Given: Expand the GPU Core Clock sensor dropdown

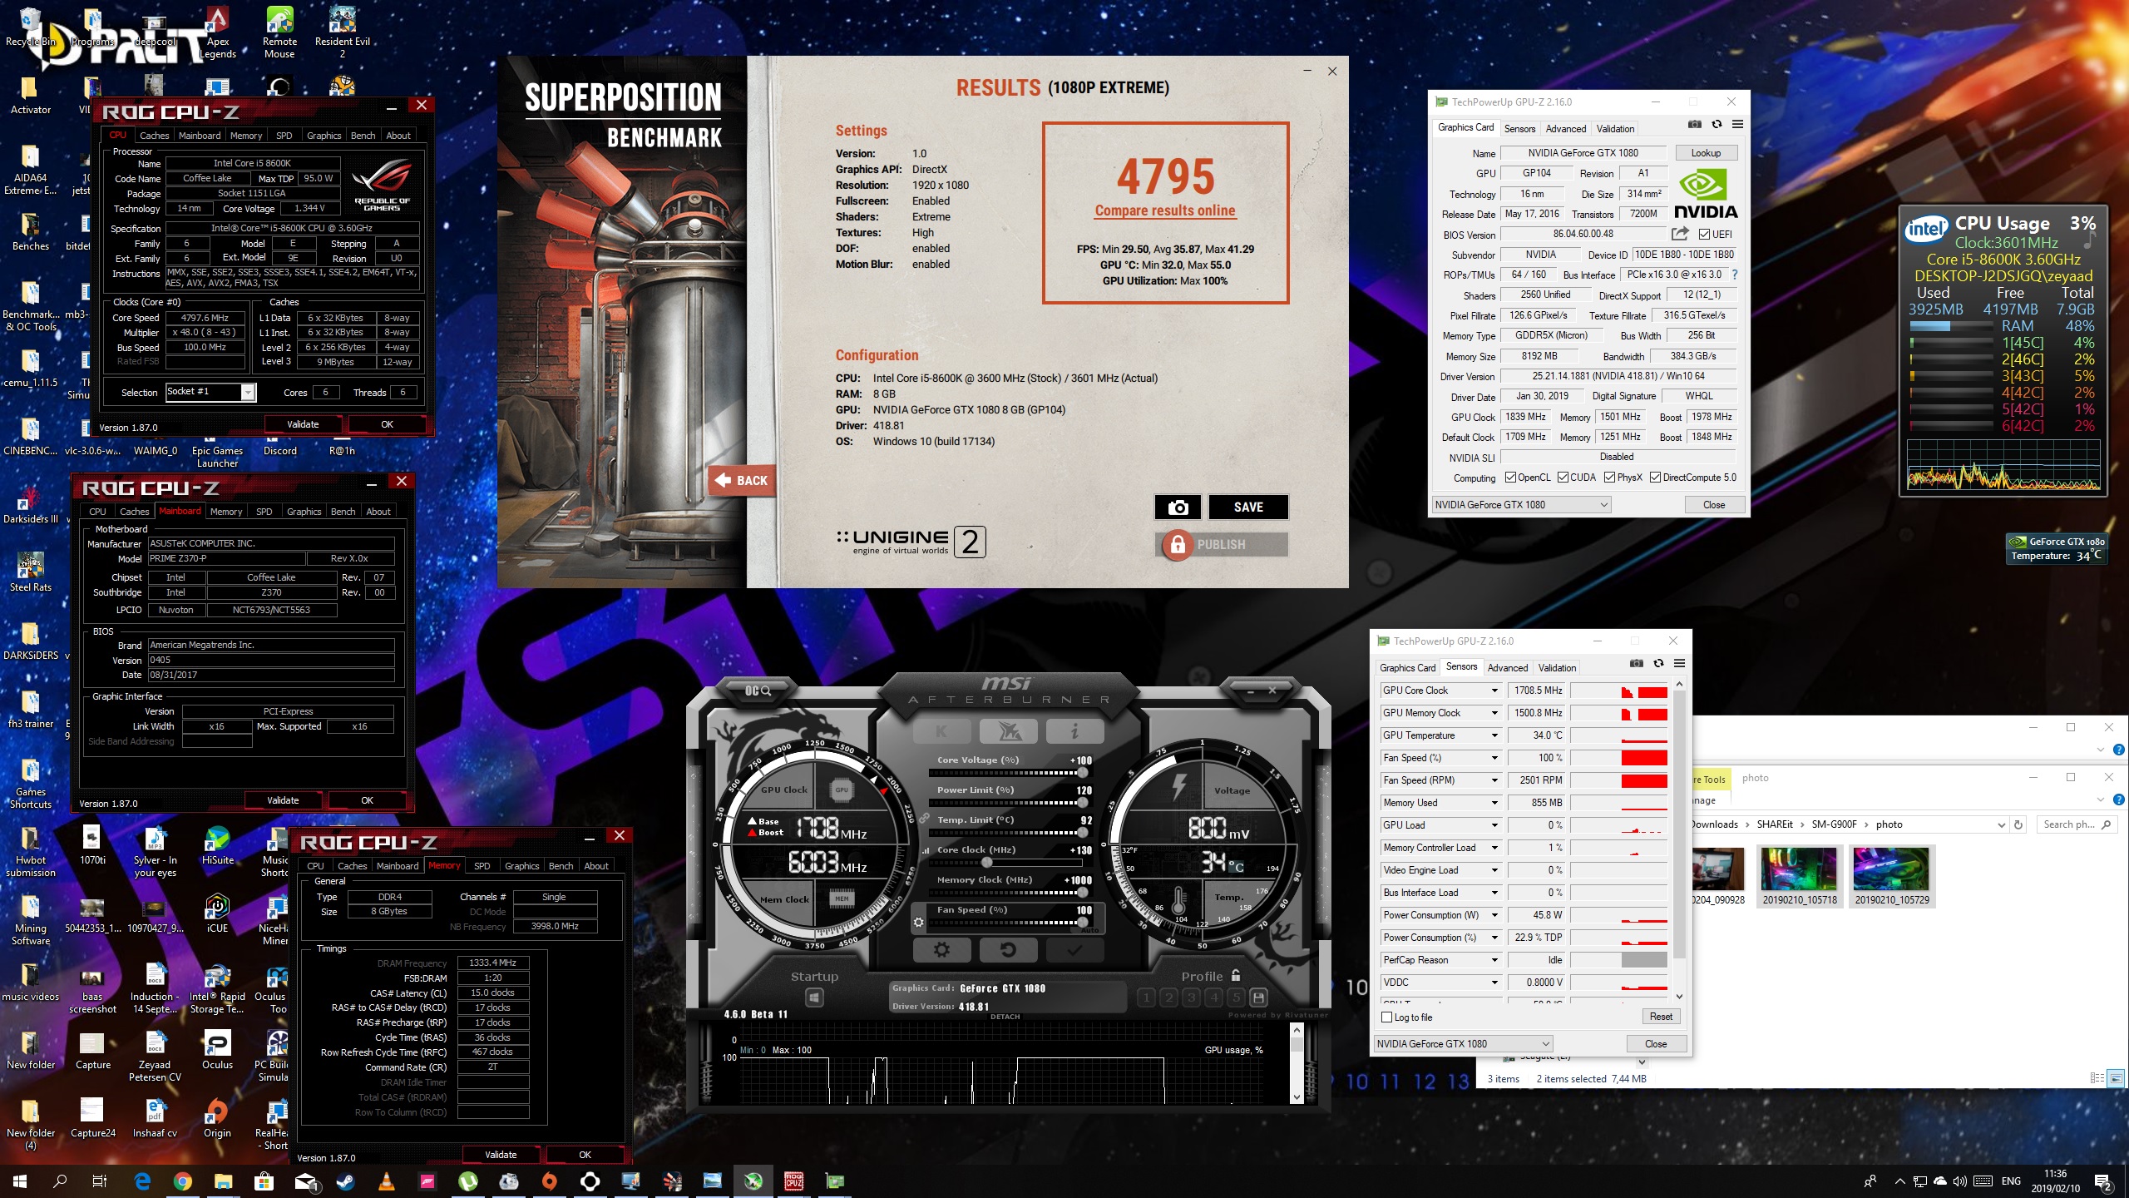Looking at the screenshot, I should coord(1494,691).
